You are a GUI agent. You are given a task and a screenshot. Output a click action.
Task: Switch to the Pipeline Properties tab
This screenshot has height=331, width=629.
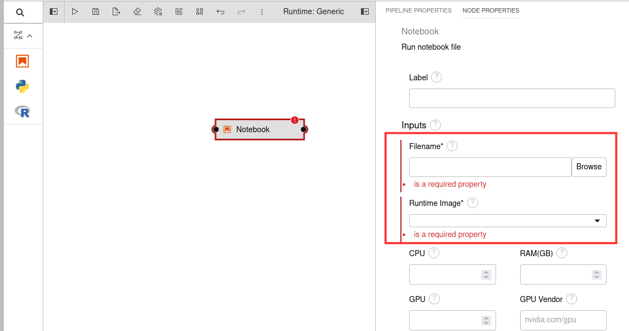418,10
